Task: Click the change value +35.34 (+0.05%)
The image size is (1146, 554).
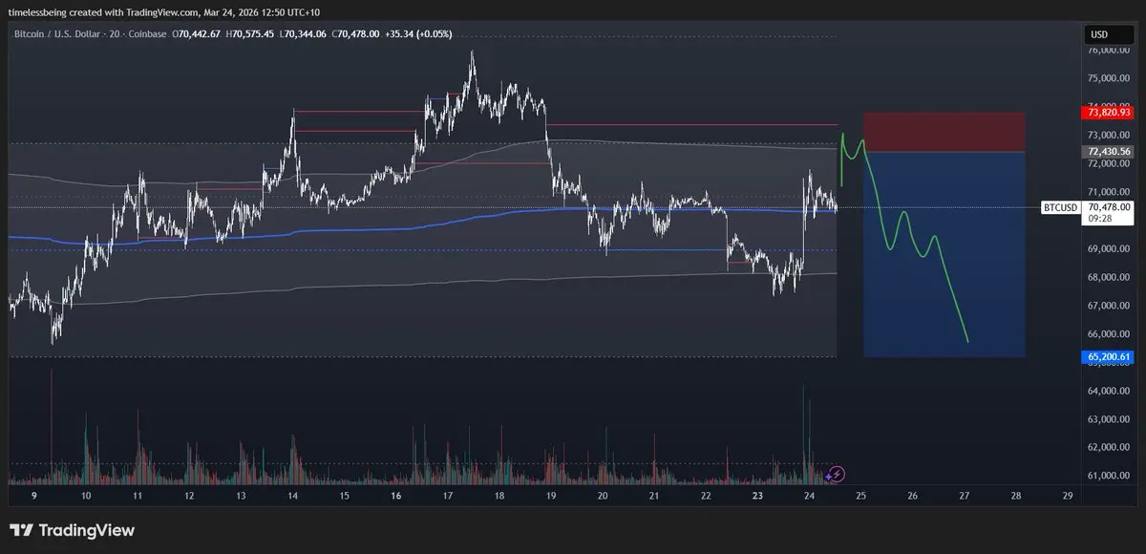Action: (419, 34)
